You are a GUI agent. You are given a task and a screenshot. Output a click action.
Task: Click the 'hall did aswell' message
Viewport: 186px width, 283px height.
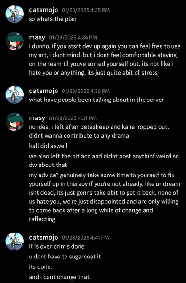click(48, 146)
